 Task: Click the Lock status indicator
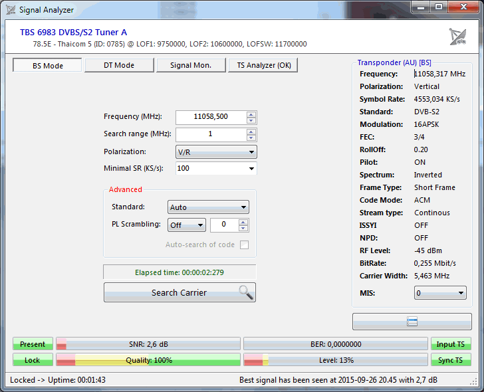click(x=33, y=360)
